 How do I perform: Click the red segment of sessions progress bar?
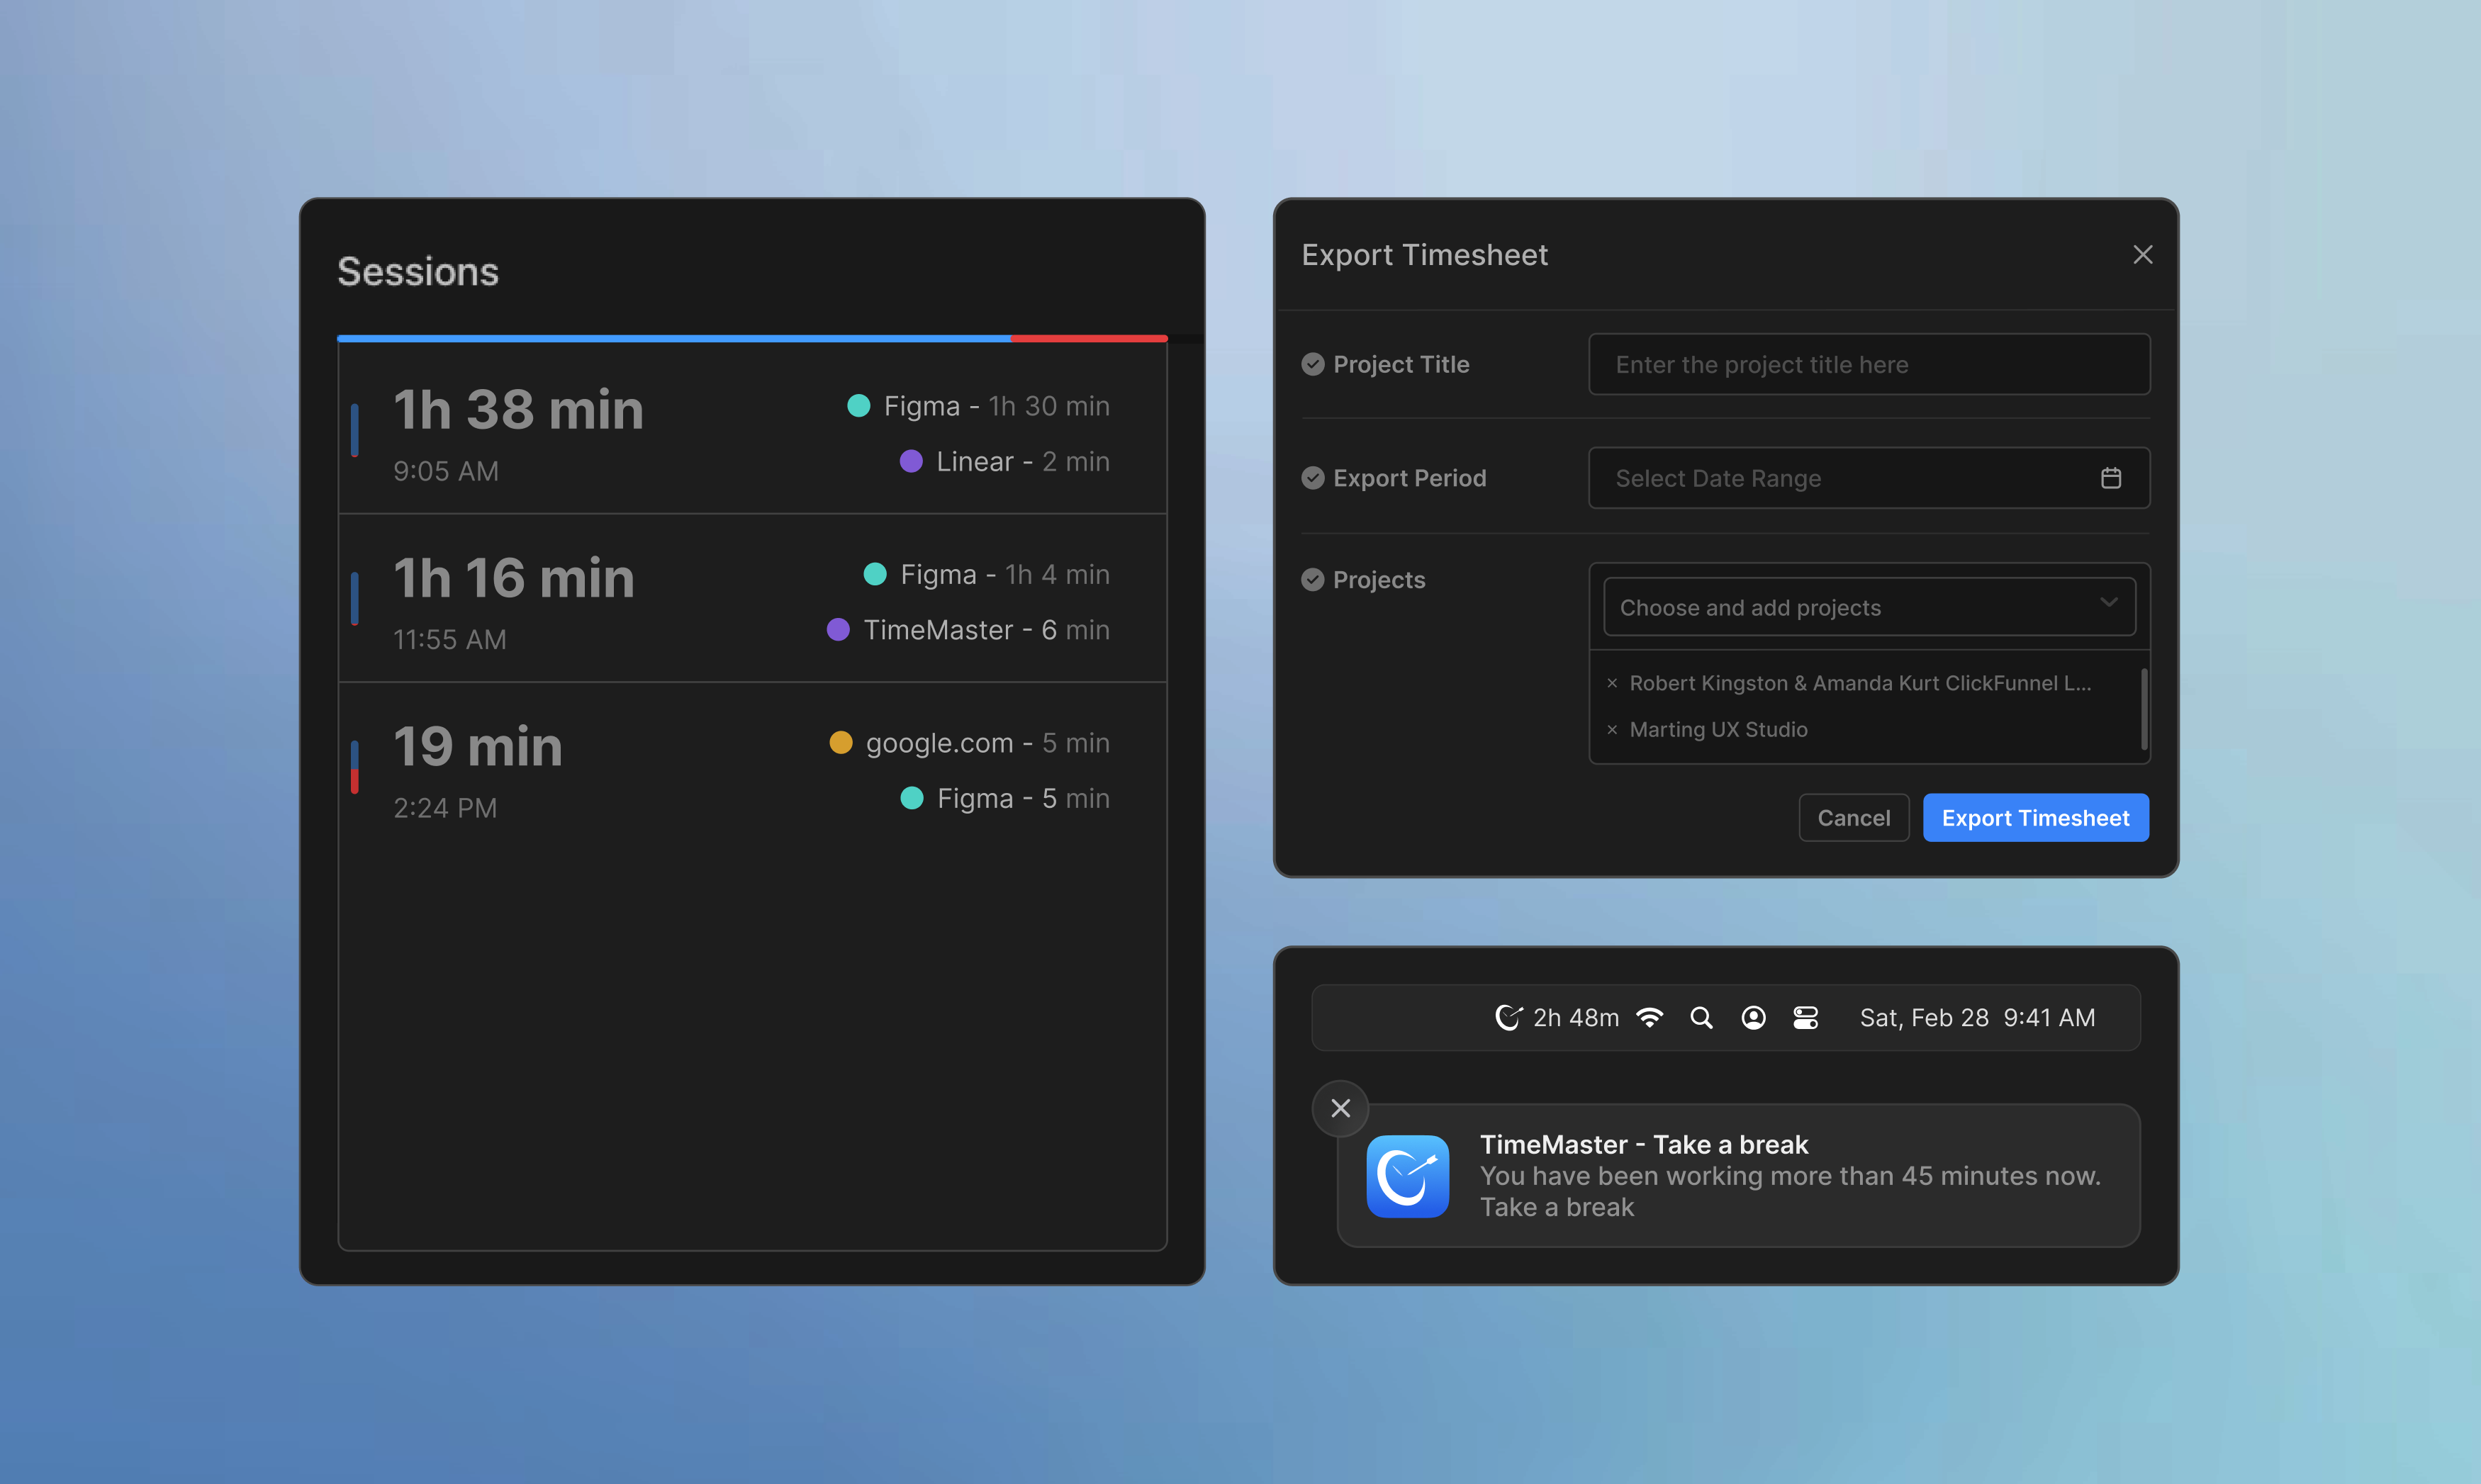click(x=1089, y=339)
